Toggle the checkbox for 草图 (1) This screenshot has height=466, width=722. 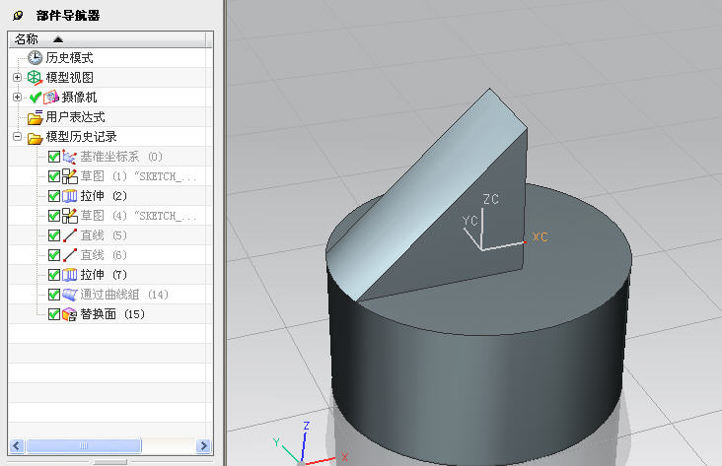pyautogui.click(x=54, y=176)
